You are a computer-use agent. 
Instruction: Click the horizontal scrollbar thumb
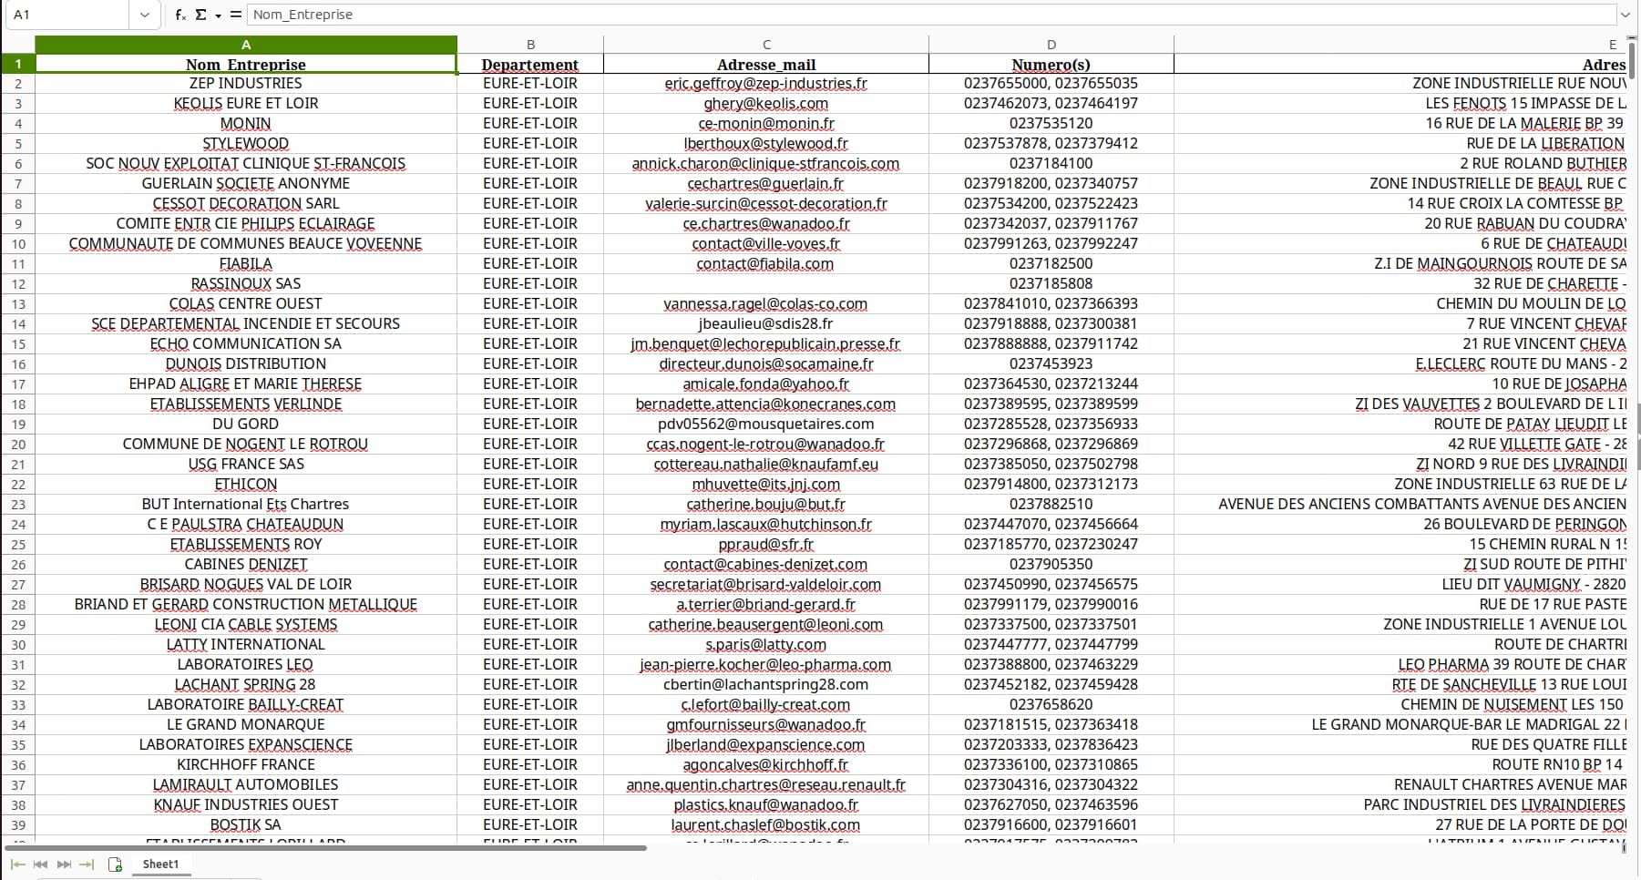pyautogui.click(x=325, y=848)
